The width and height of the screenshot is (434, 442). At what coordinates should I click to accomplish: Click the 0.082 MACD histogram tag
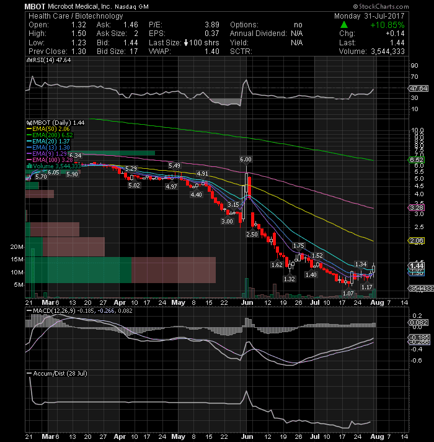click(418, 322)
